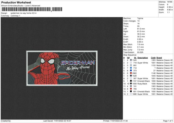
Task: Click the 'Page 1 of 1' footer text
Action: pos(168,121)
